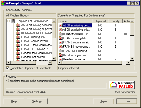Screen dimensions: 141x108
Task: Click the Repair button
Action: point(103,101)
